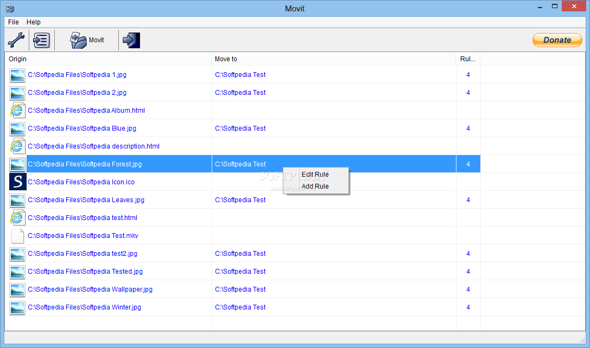Click rule number 4 for Softpedia Wallpaper.jpg
The image size is (590, 348).
468,289
